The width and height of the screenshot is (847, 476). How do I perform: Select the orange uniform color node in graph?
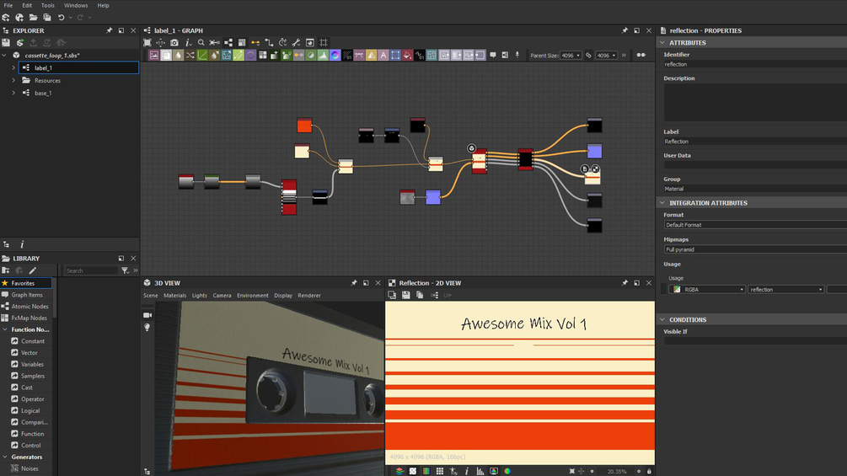coord(304,126)
